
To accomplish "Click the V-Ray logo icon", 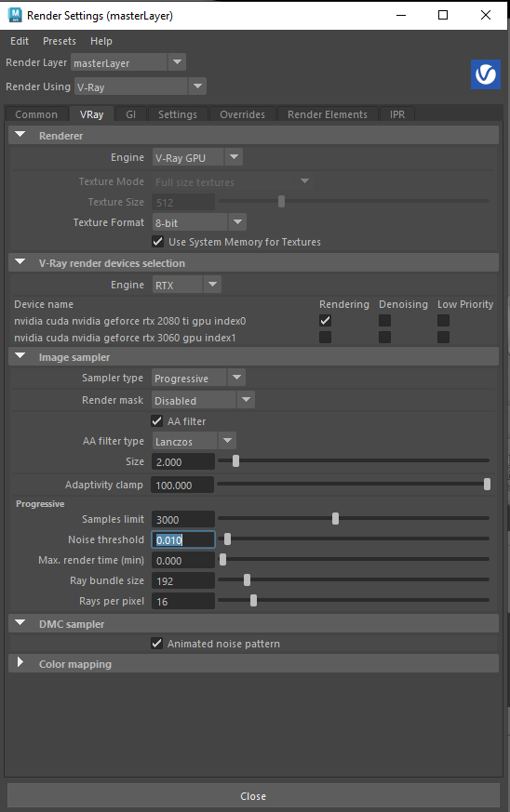I will point(486,74).
